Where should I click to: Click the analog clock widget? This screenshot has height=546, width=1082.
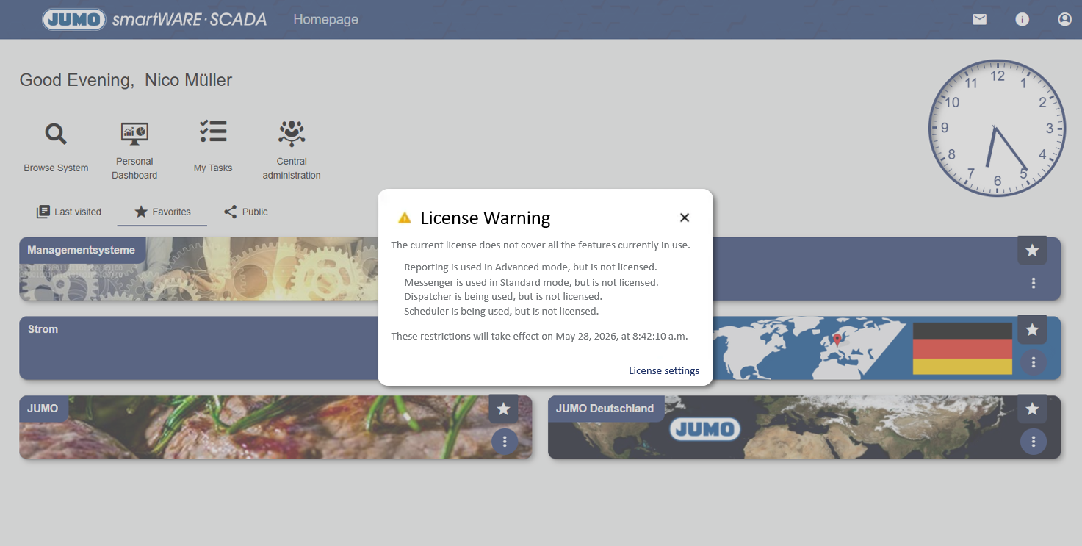point(997,128)
